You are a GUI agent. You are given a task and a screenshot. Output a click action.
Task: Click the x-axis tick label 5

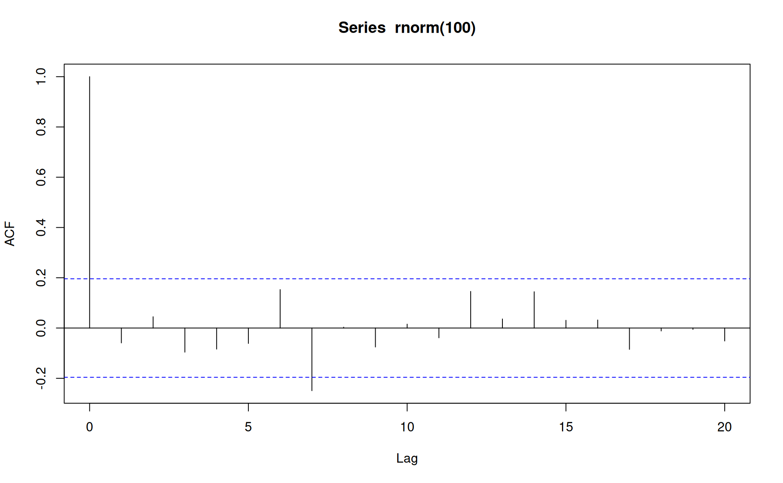[x=248, y=427]
